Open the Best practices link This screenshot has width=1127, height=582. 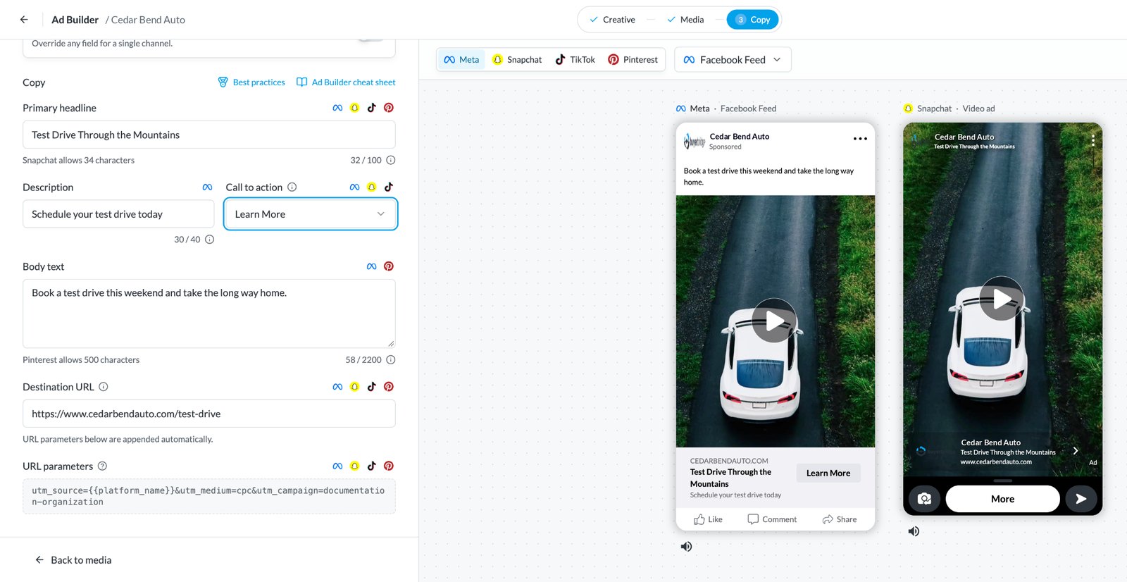tap(251, 82)
